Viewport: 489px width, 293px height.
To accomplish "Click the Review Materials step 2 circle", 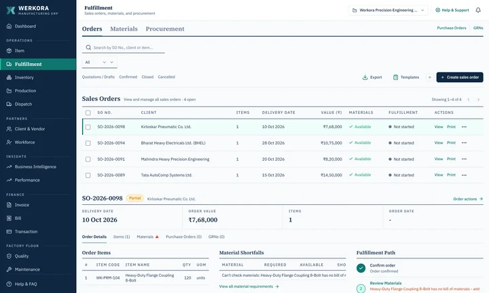I will point(361,288).
